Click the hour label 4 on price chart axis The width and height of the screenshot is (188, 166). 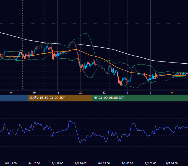point(172,93)
